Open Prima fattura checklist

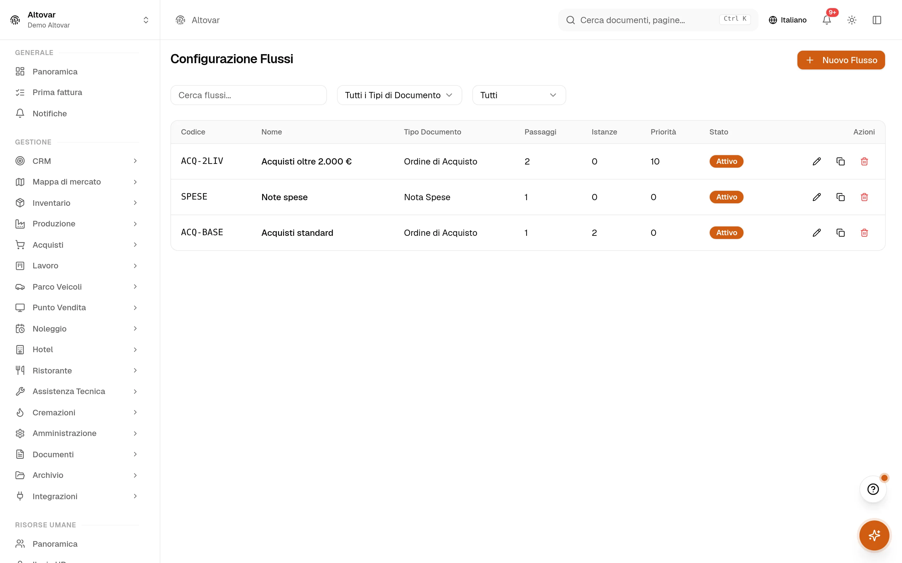click(x=76, y=92)
